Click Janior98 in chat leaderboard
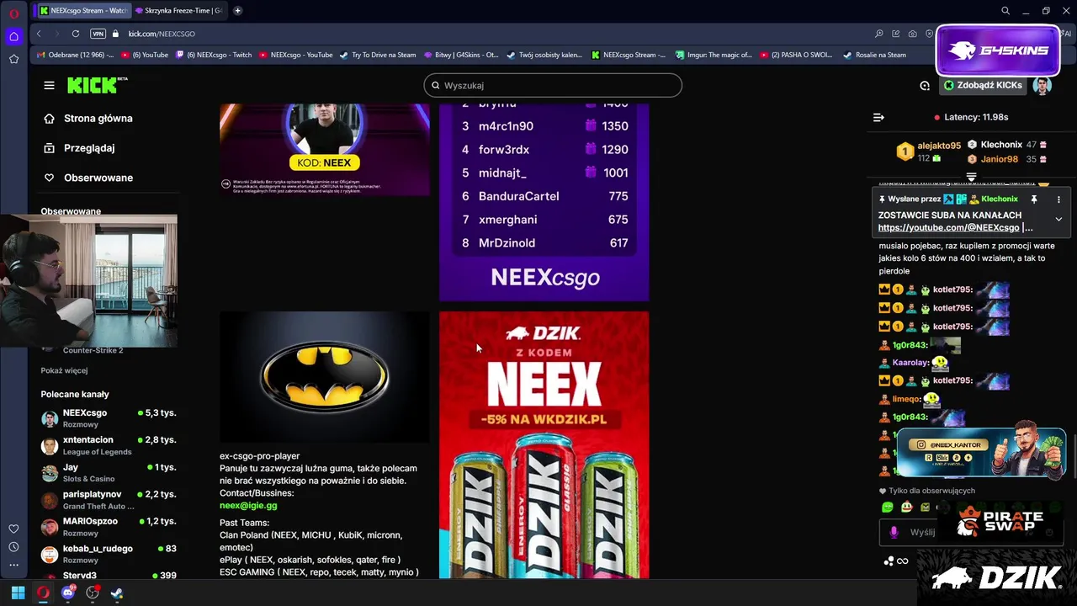 coord(999,159)
